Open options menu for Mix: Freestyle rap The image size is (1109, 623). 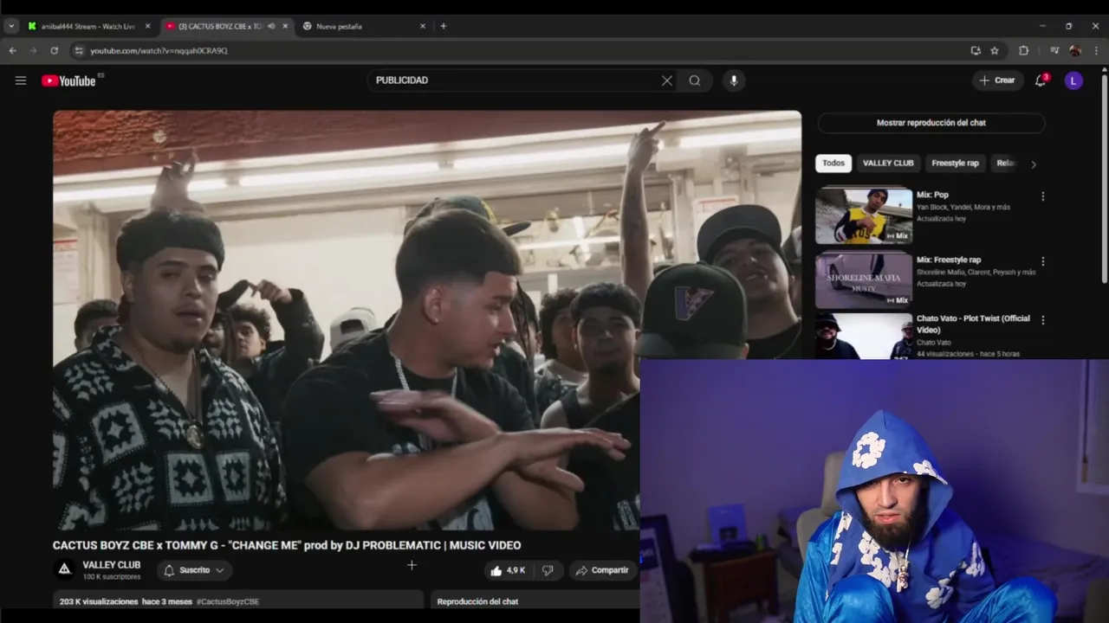(1043, 261)
